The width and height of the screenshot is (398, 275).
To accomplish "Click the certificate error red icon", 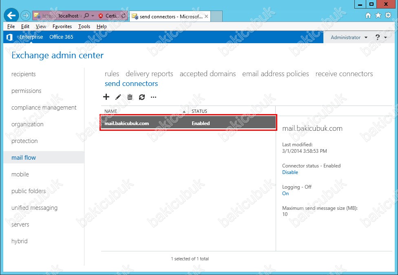I will pyautogui.click(x=101, y=16).
